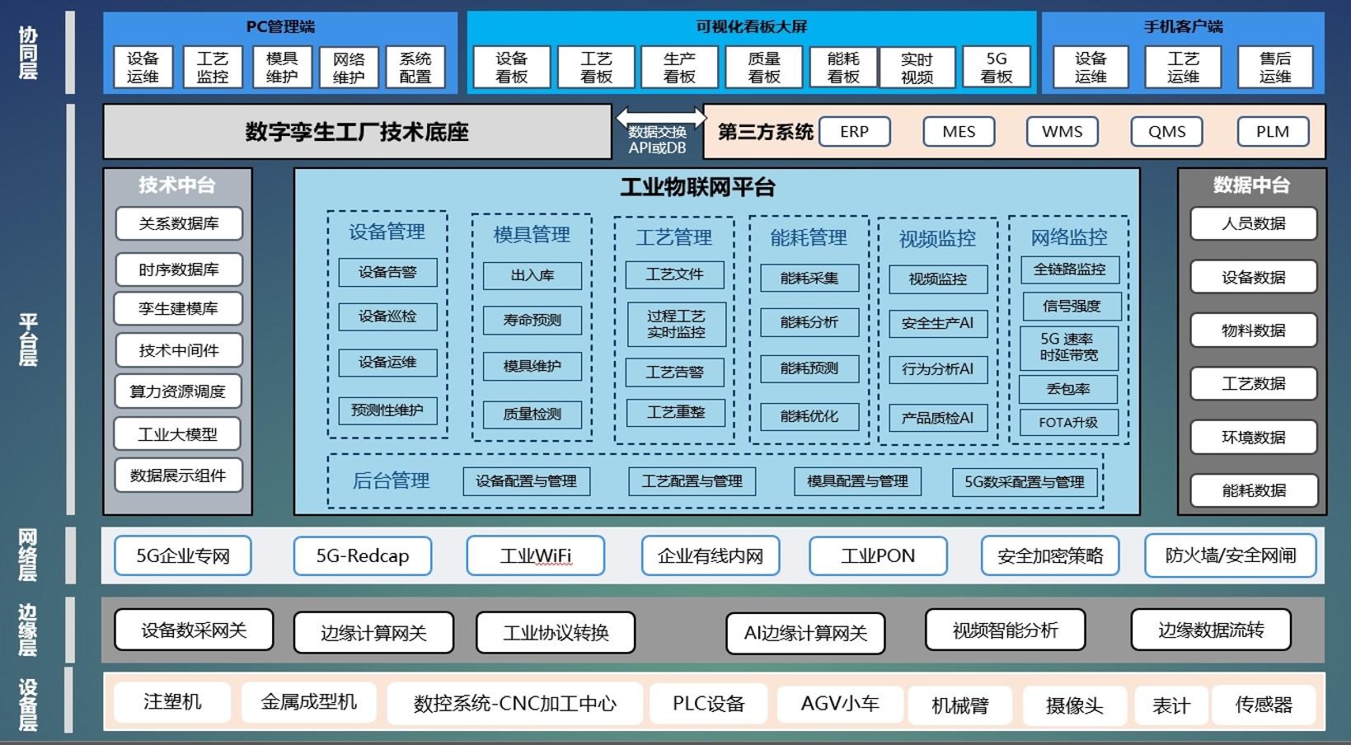Click the double-headed data exchange arrow

point(660,117)
